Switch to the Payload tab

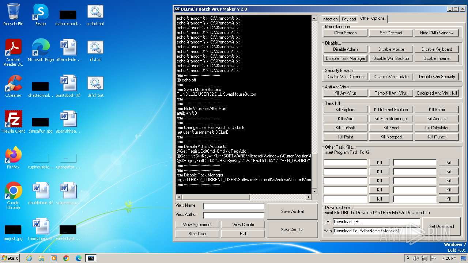tap(349, 19)
